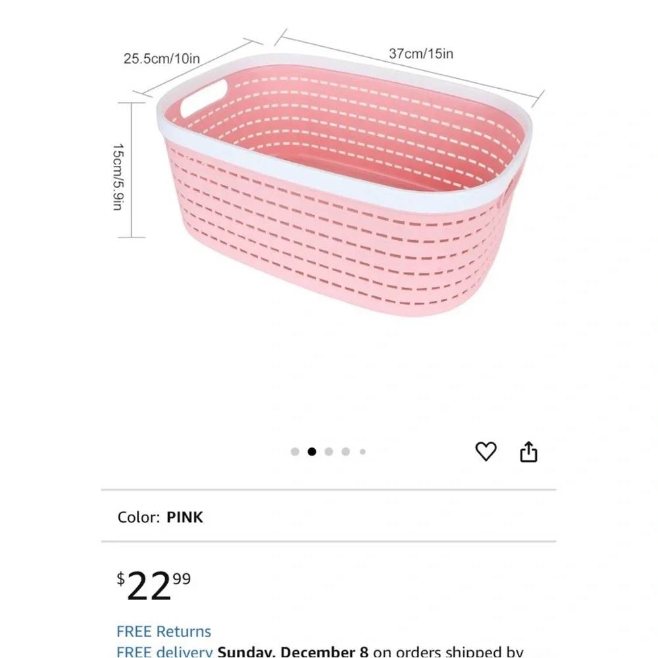Screen dimensions: 658x658
Task: Select the active second image dot
Action: tap(312, 452)
